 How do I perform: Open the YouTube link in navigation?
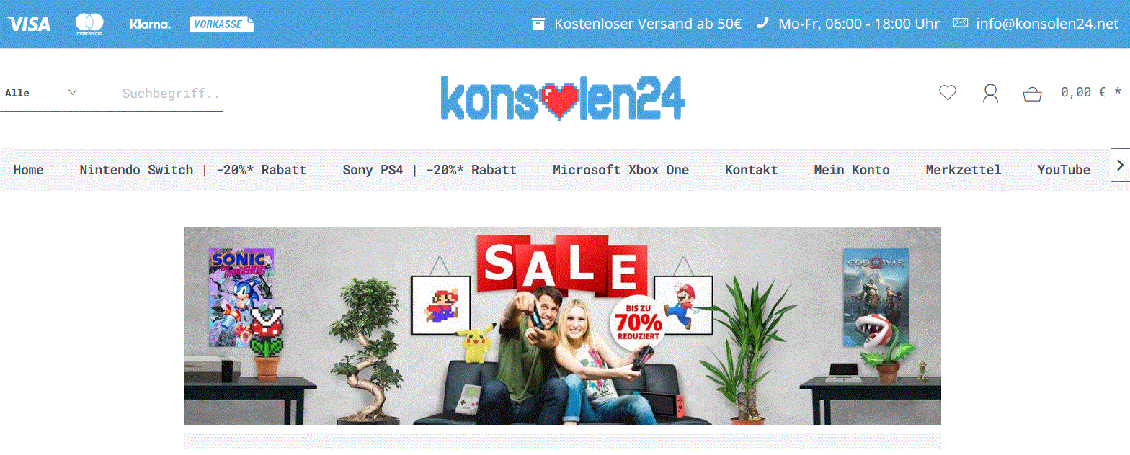click(x=1063, y=170)
